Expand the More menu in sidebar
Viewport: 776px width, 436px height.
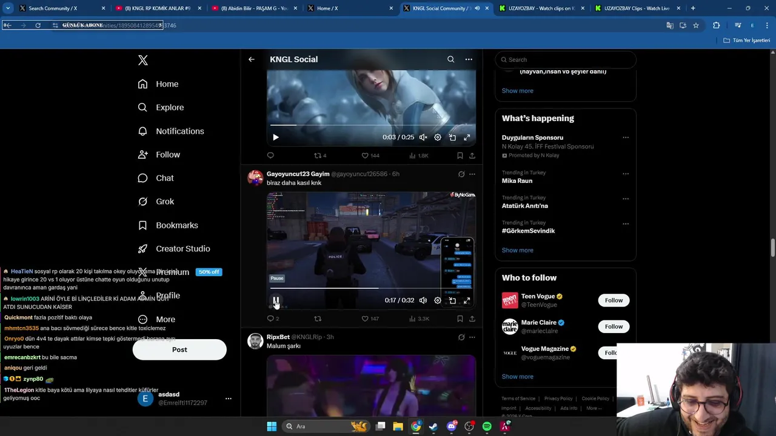coord(156,319)
